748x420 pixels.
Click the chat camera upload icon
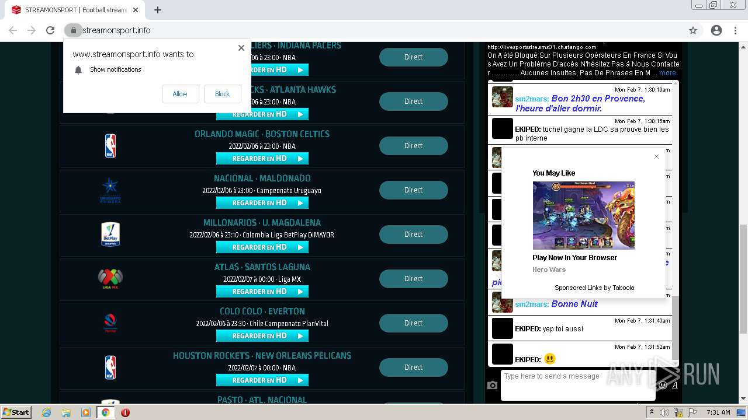(492, 385)
